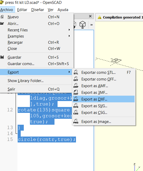Screen dimensions: 143x171
Task: Expand the toolbar overflow chevron
Action: pos(92,25)
